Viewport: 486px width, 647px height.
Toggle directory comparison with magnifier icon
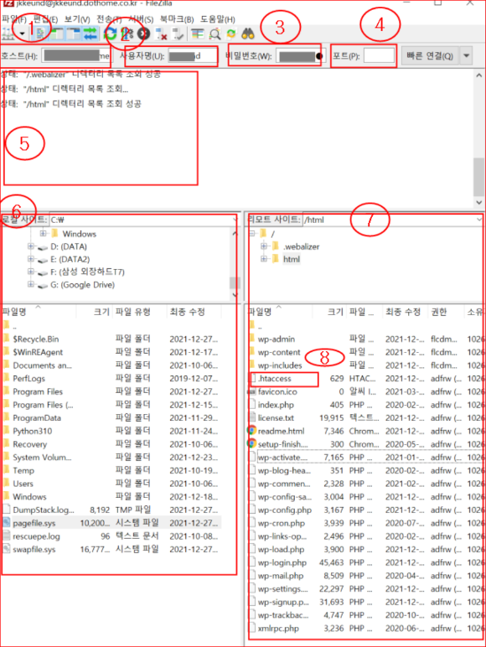point(215,34)
